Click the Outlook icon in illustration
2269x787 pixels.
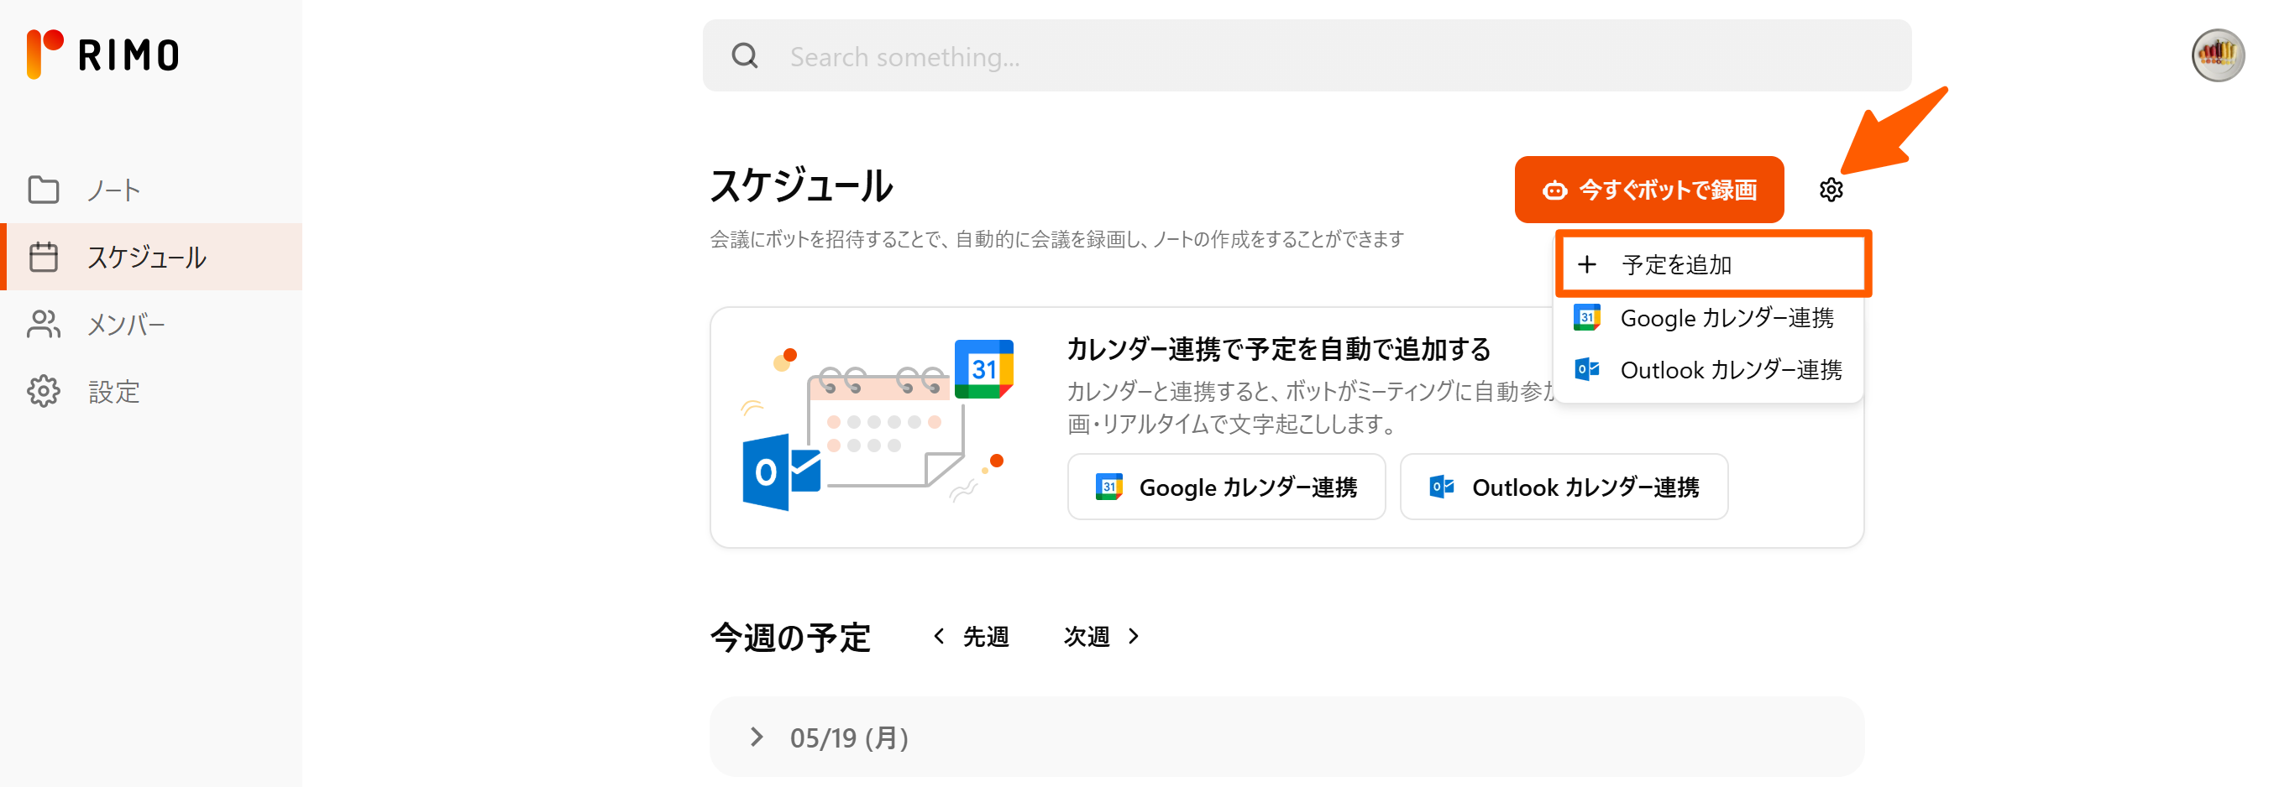(x=779, y=472)
